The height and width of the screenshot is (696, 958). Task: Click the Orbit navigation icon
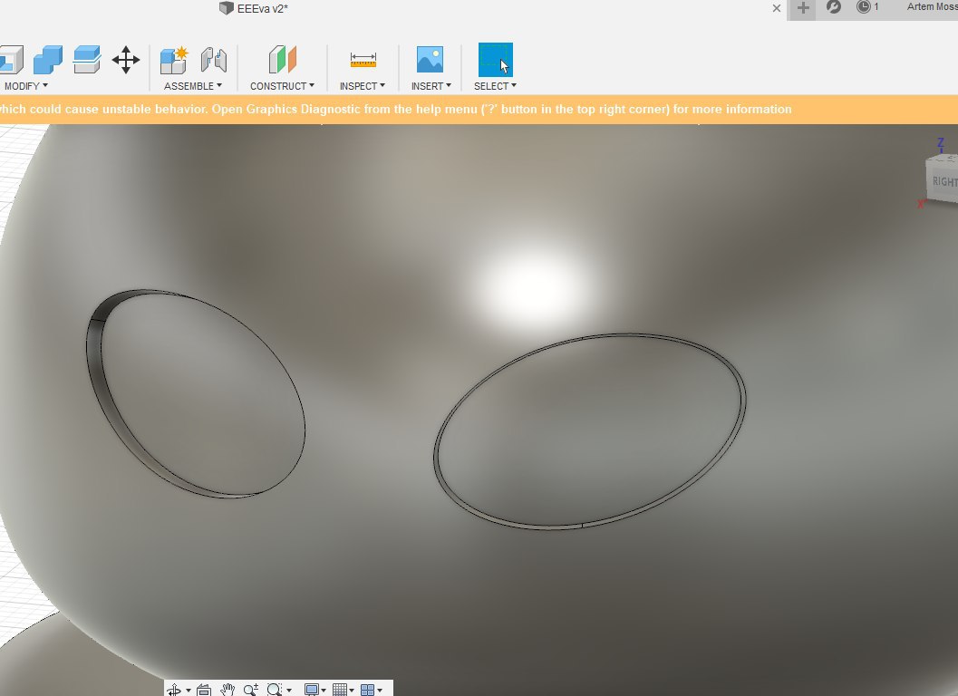click(x=174, y=690)
